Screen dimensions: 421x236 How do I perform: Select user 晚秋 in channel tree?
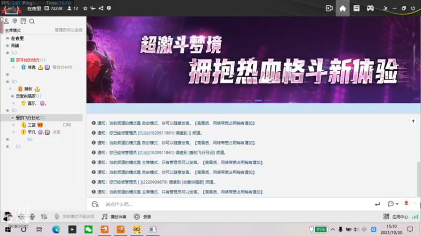pyautogui.click(x=28, y=89)
